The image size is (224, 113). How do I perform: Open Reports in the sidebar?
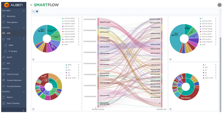click(x=10, y=97)
